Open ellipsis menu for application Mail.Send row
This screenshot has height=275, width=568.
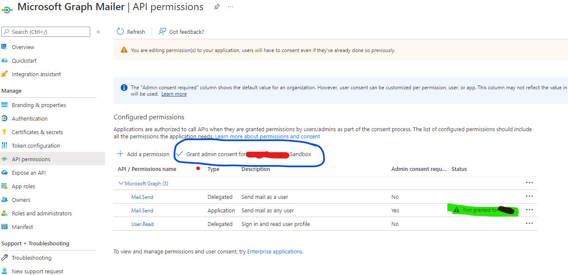point(529,210)
